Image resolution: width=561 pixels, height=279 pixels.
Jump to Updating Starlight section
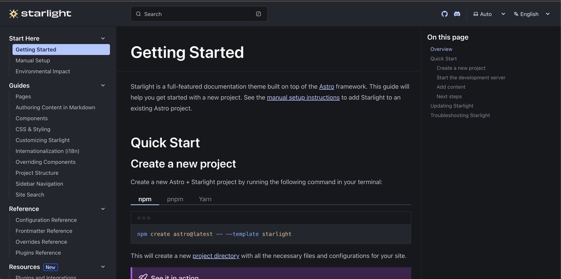[452, 106]
